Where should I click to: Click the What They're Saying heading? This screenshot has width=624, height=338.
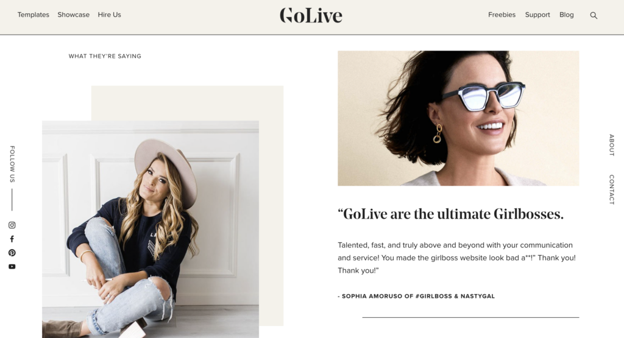(x=105, y=56)
